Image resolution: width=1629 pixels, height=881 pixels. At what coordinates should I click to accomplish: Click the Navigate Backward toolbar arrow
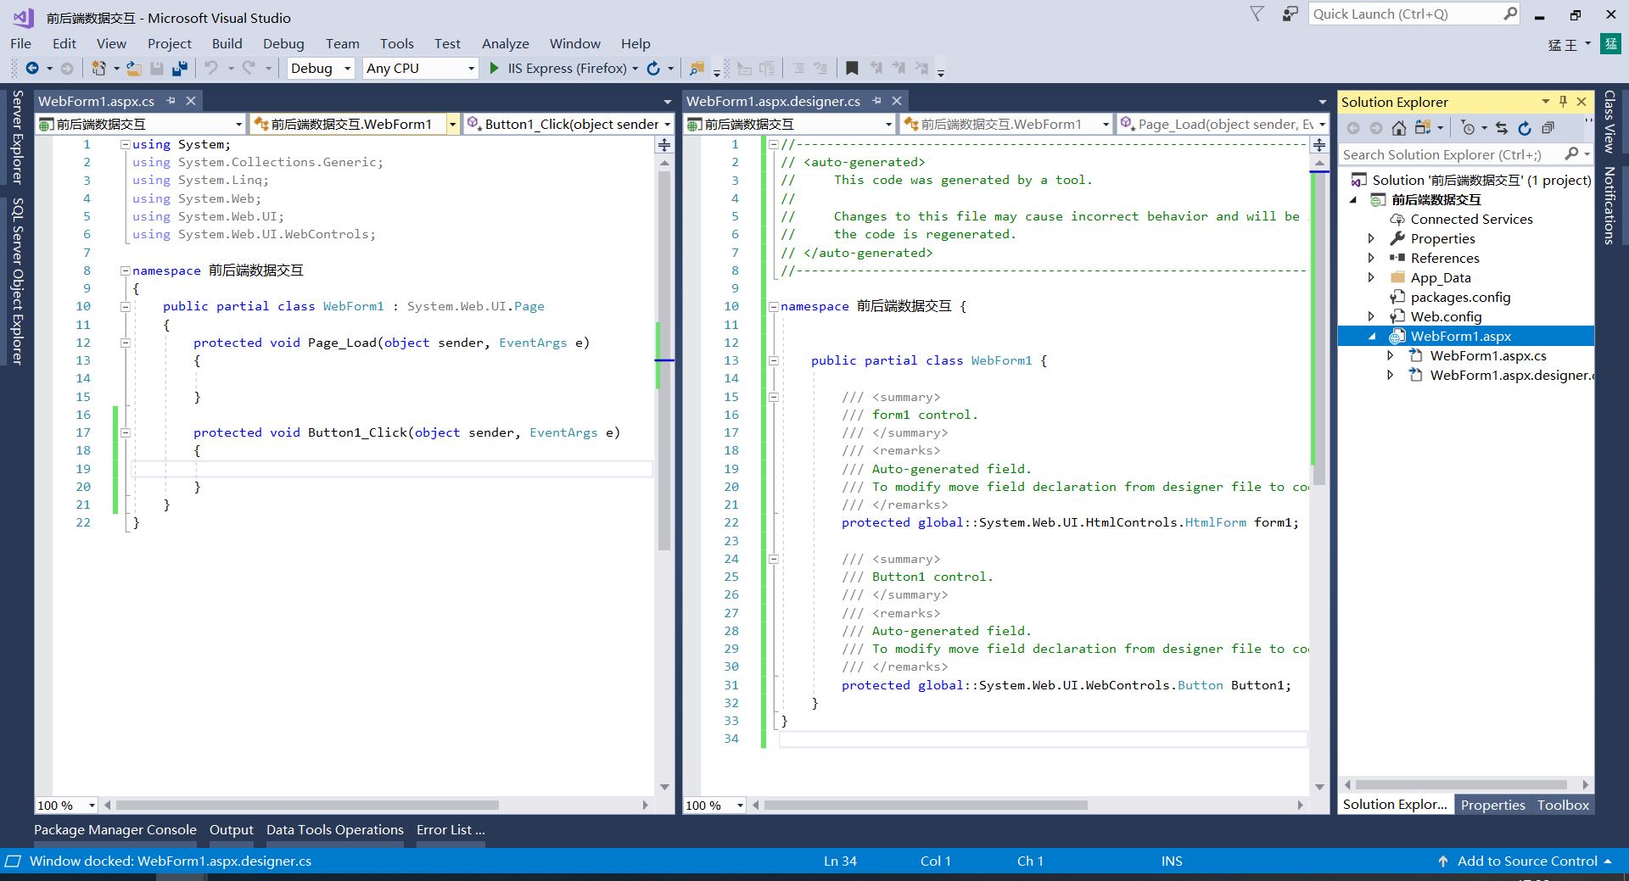click(32, 68)
